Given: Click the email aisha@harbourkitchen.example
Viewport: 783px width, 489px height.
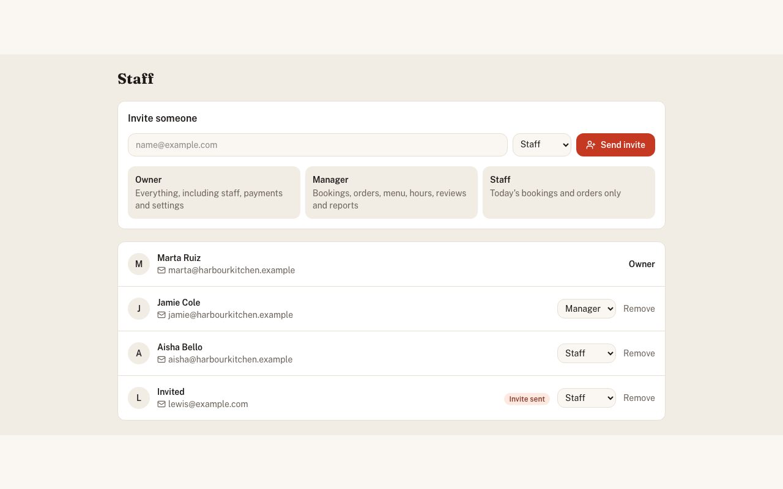Looking at the screenshot, I should (x=230, y=359).
